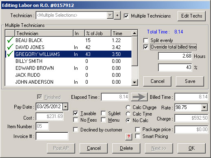Click the arrow between Elapsed and Billed Time
The width and height of the screenshot is (211, 158).
click(x=139, y=97)
